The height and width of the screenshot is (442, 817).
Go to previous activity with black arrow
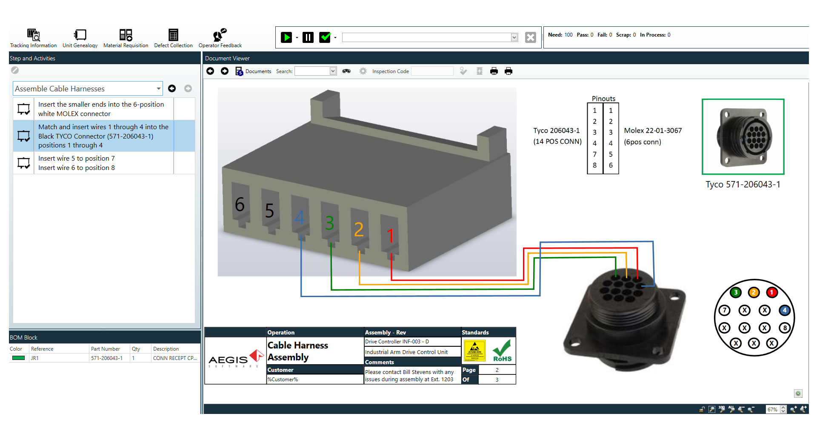pos(172,88)
